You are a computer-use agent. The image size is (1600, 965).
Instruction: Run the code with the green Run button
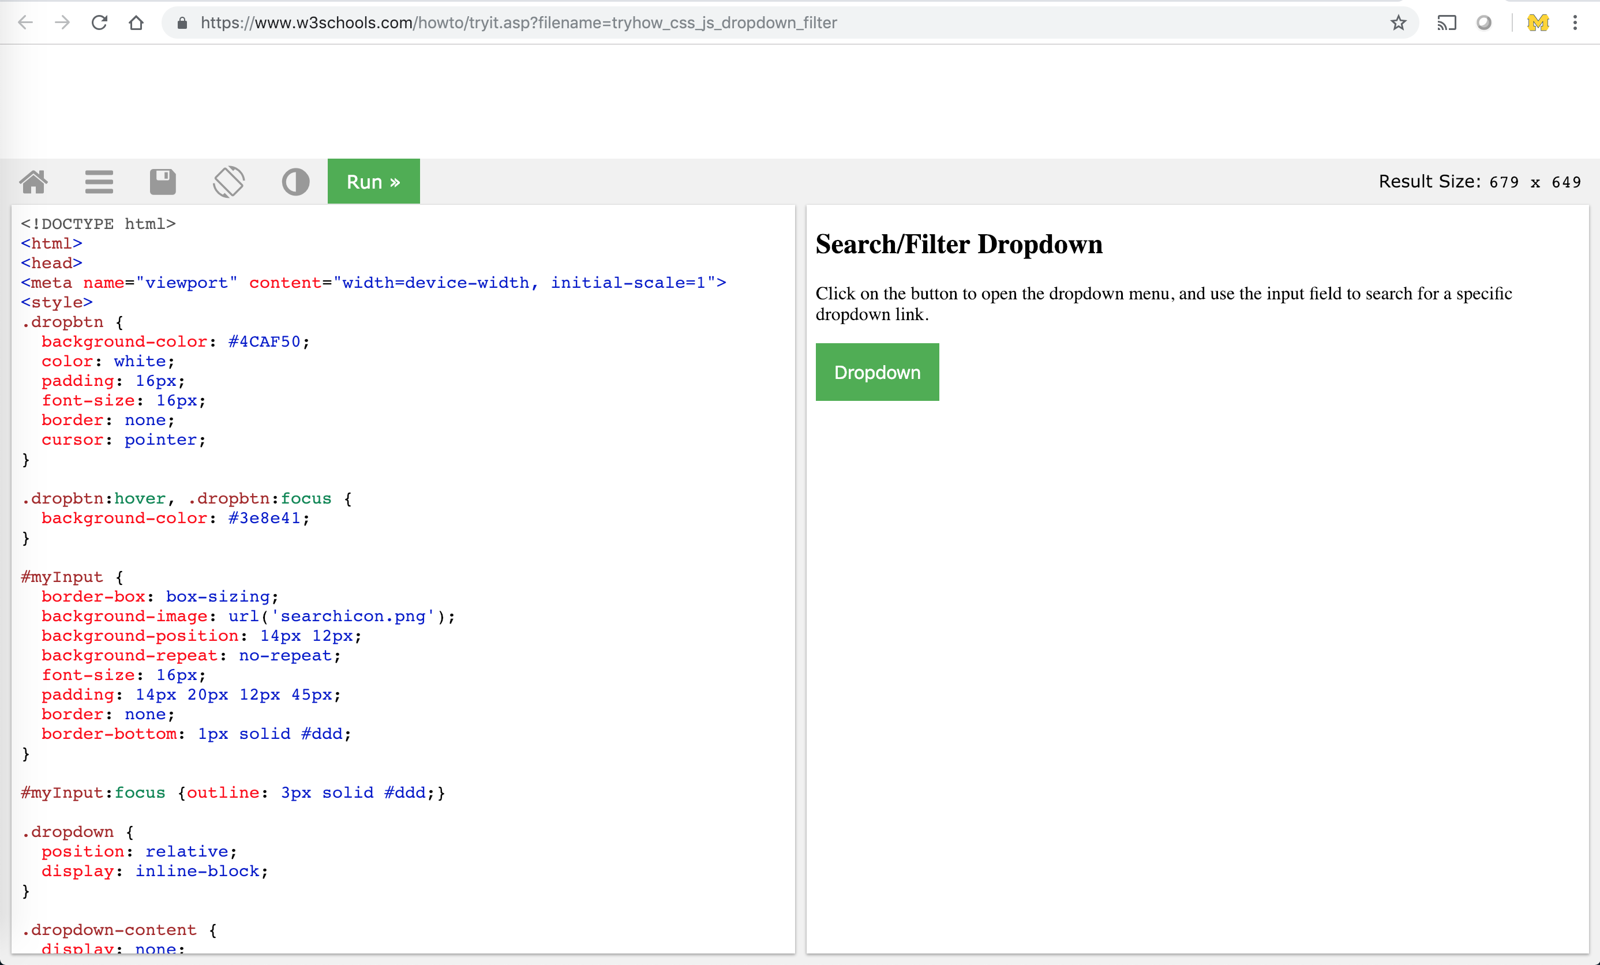coord(373,181)
